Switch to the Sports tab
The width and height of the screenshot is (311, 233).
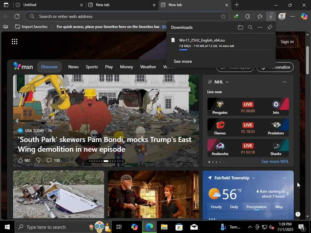click(x=91, y=67)
